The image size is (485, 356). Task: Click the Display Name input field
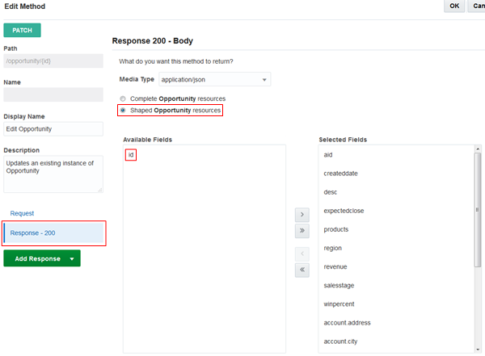53,129
